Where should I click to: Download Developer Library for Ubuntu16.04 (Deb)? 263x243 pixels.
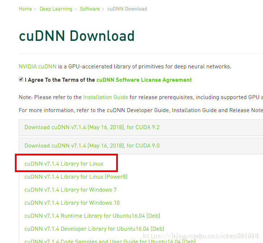pos(94,229)
